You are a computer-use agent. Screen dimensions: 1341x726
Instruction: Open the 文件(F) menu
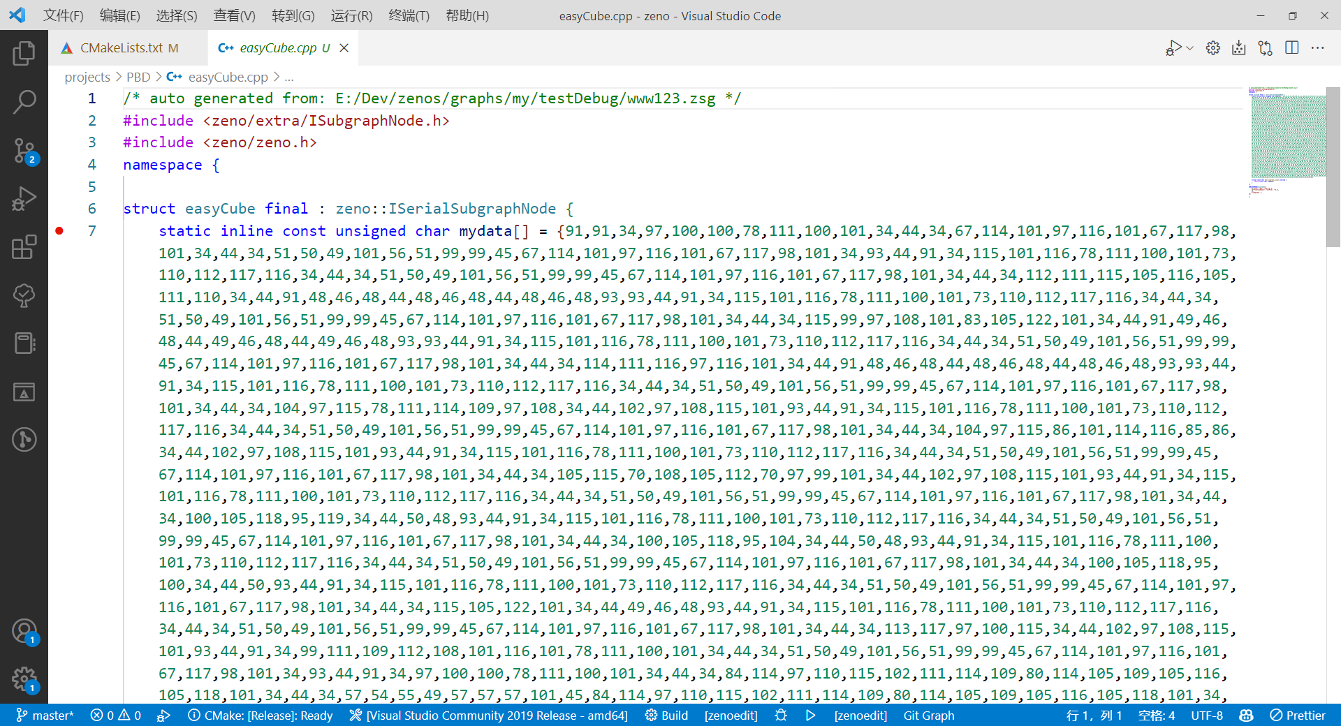[63, 15]
